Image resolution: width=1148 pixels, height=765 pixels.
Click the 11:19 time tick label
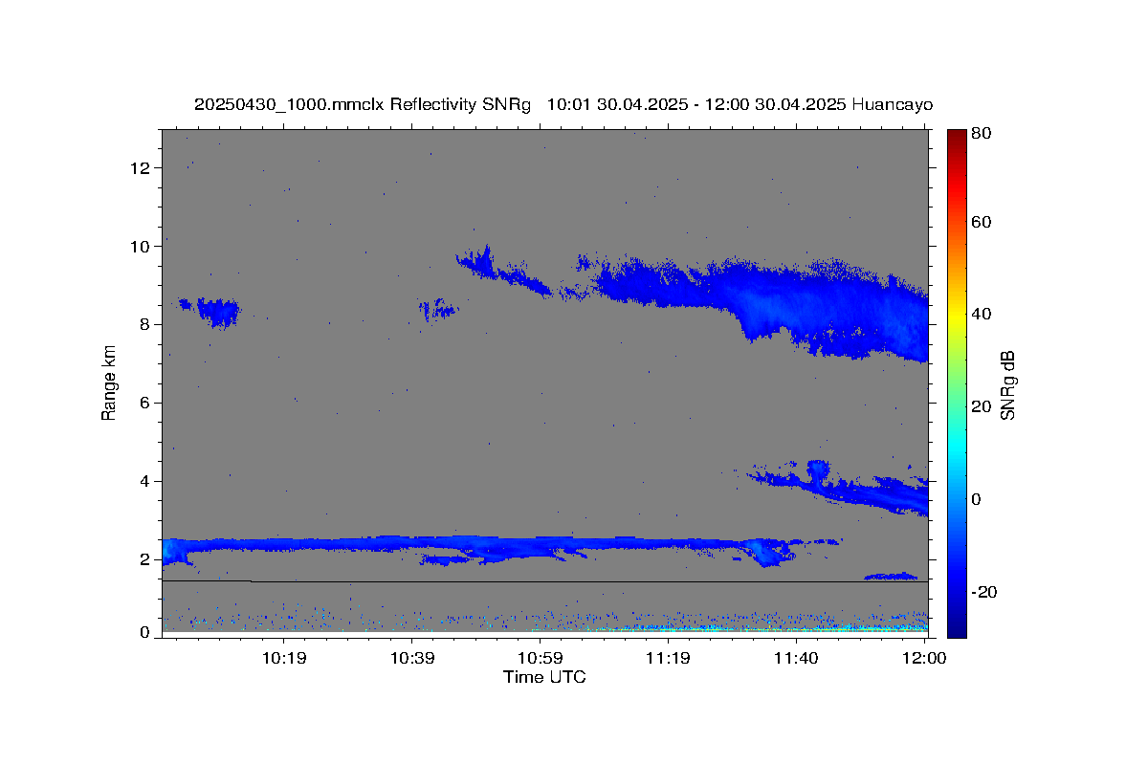click(x=667, y=658)
